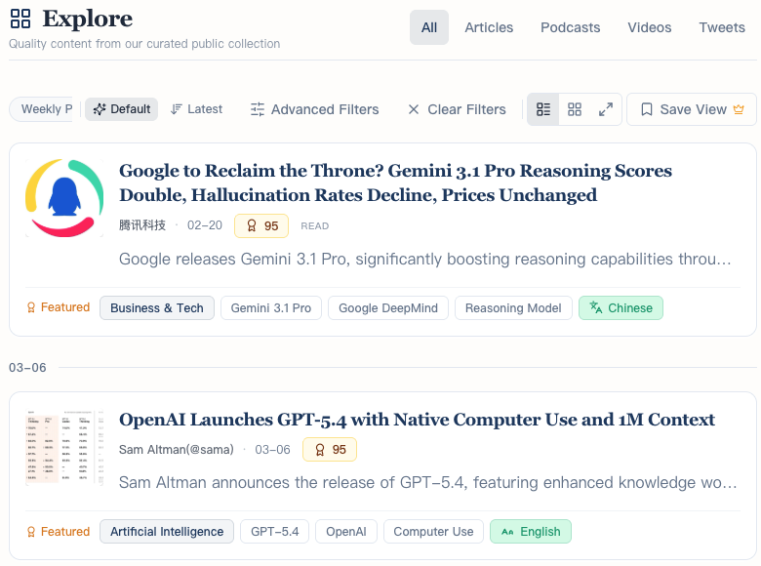
Task: Click the Save View button
Action: pos(692,109)
